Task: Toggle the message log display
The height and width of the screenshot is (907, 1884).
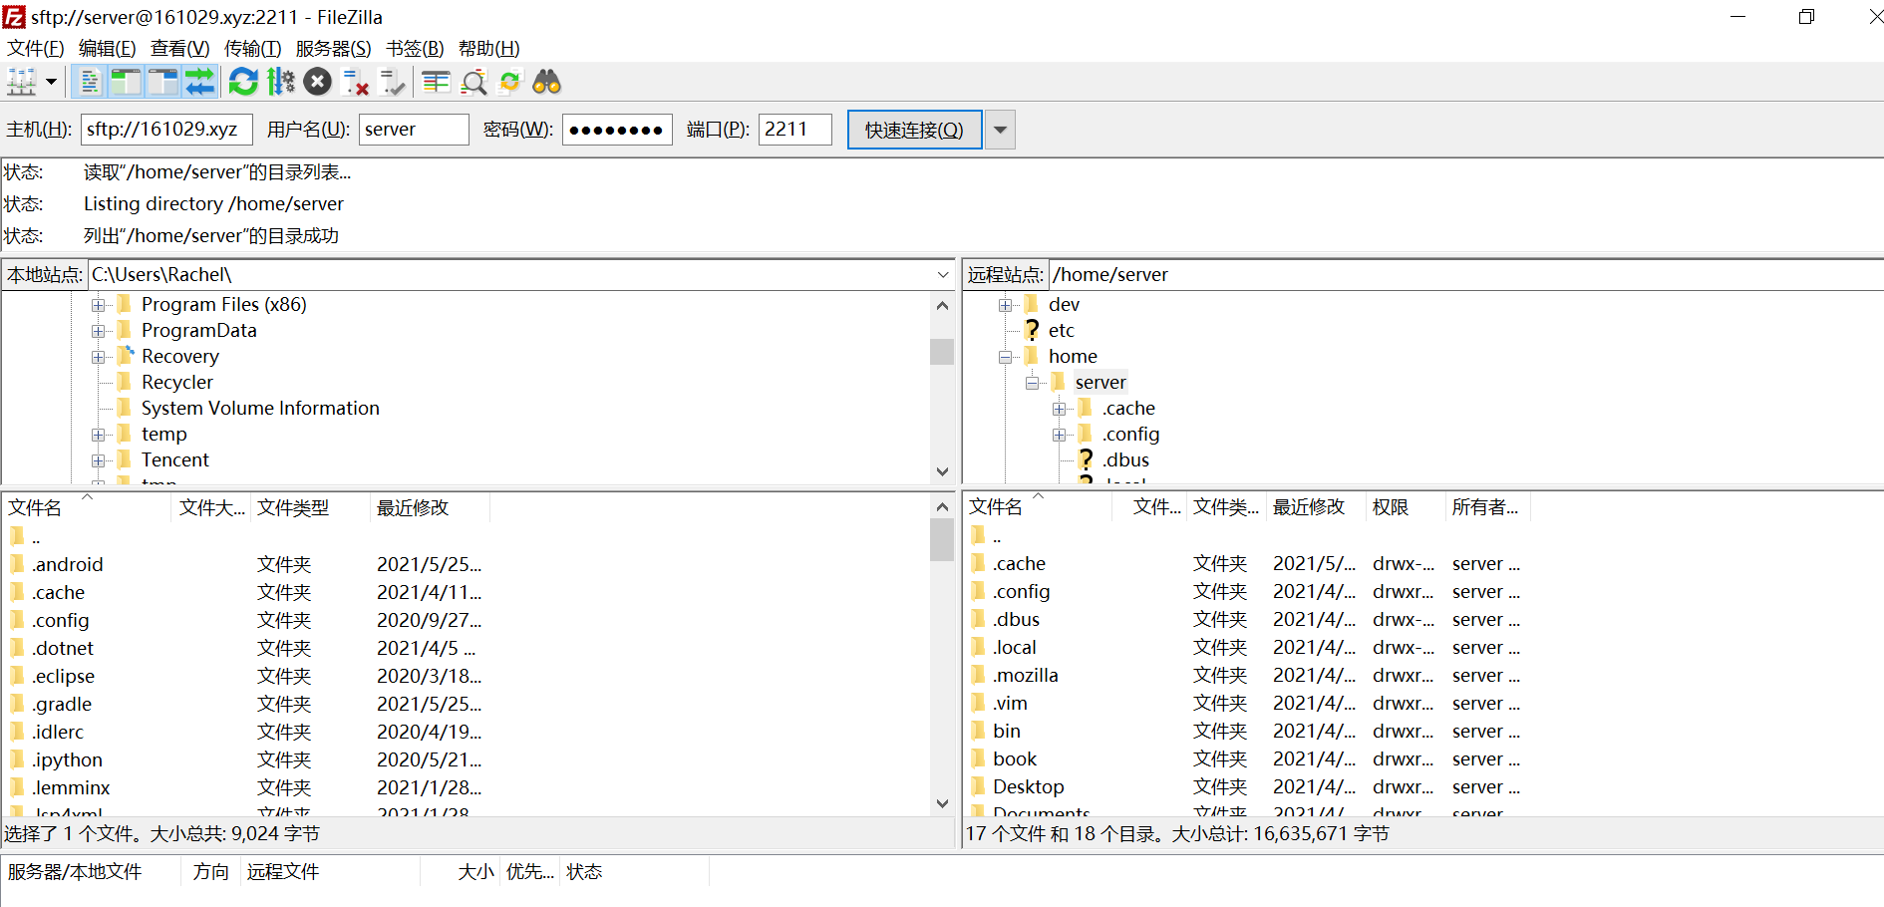Action: click(x=90, y=82)
